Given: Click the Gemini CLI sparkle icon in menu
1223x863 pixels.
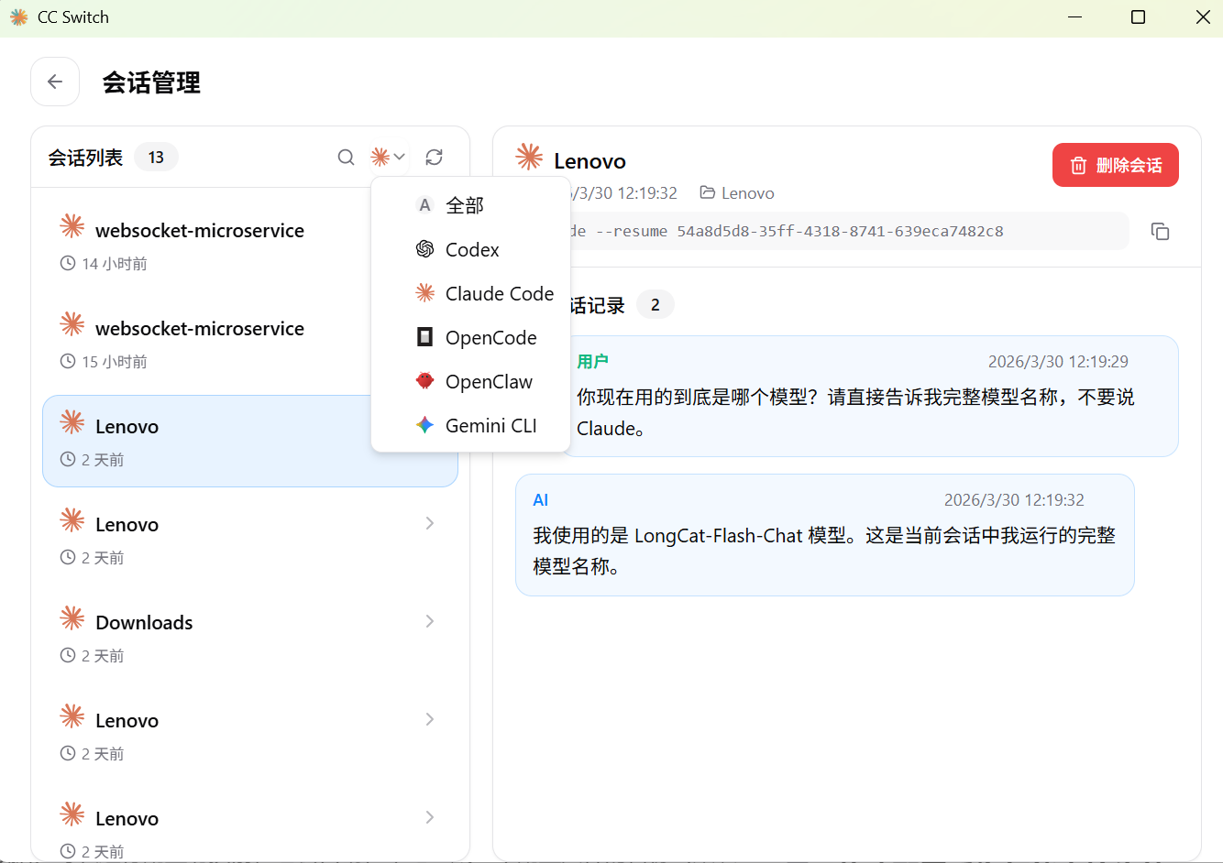Looking at the screenshot, I should (424, 425).
